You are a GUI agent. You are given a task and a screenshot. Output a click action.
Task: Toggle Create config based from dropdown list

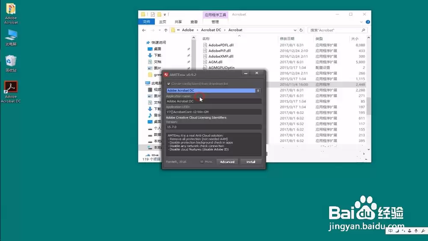tap(169, 84)
